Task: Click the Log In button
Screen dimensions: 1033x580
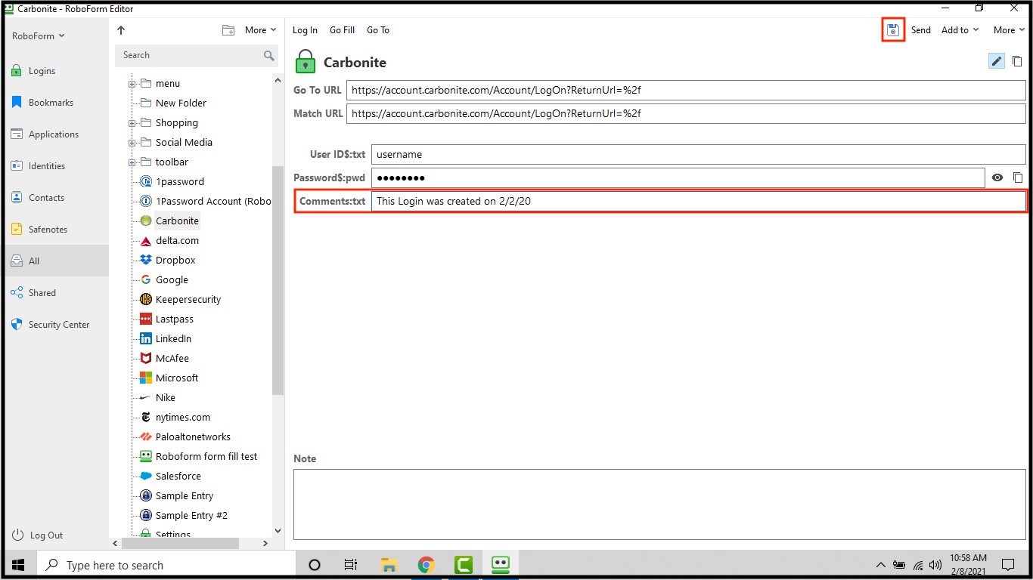Action: coord(305,30)
